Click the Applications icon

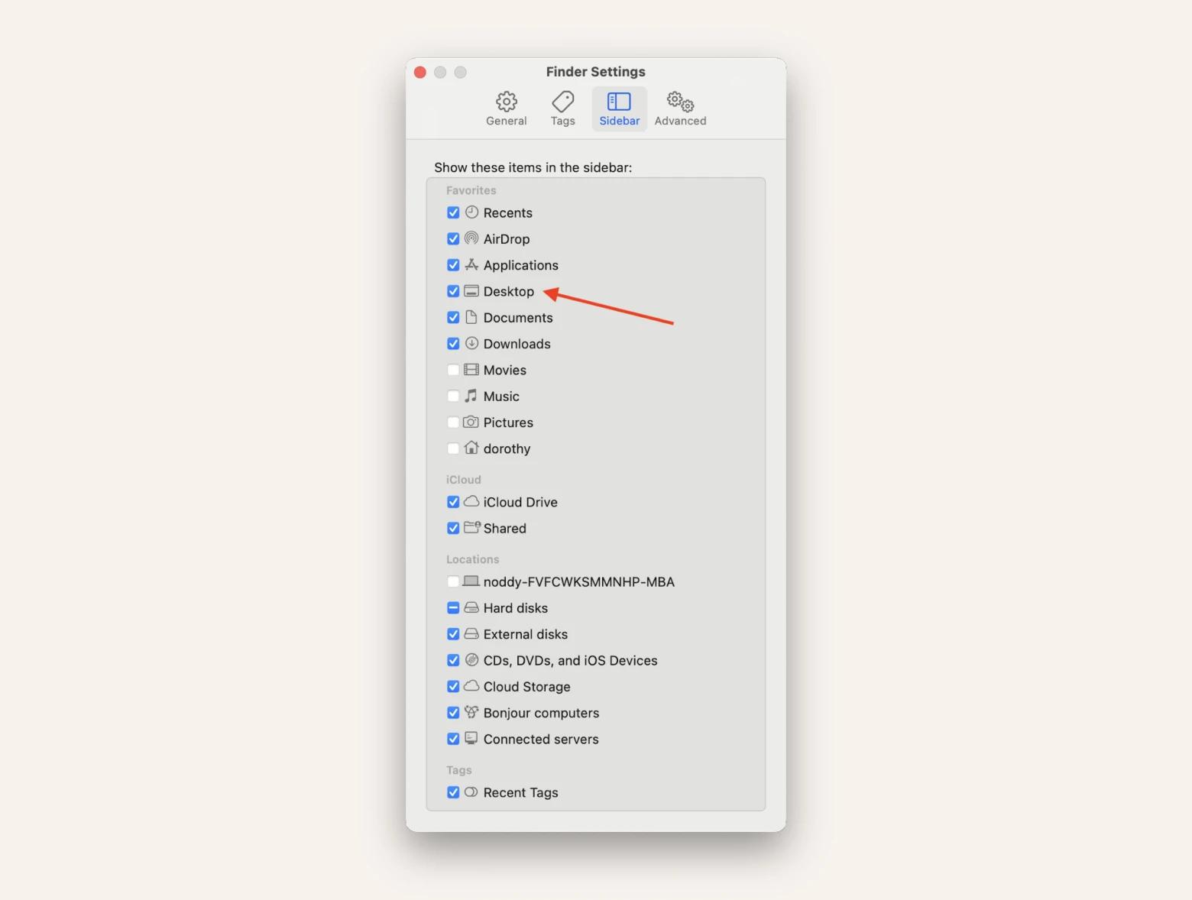click(x=471, y=264)
